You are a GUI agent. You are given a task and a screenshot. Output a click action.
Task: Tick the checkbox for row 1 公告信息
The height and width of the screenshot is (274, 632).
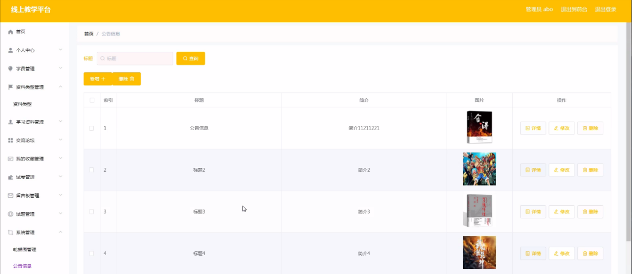91,128
